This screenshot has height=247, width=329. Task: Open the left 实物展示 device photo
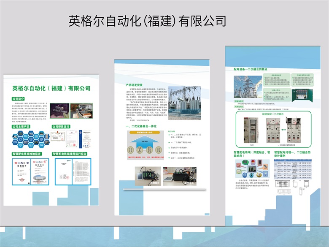point(148,176)
